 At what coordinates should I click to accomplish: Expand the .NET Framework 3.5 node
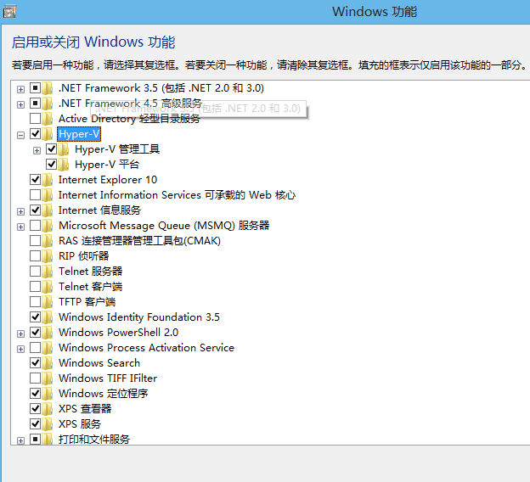coord(20,89)
